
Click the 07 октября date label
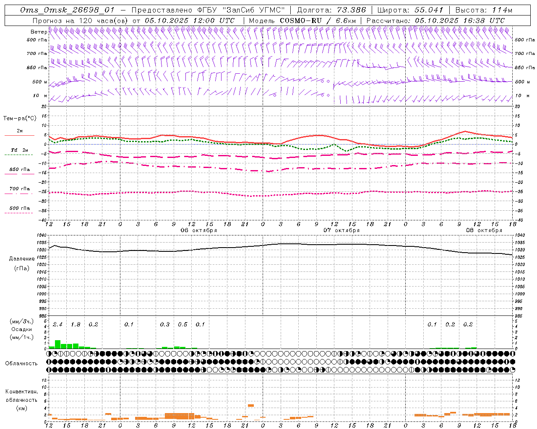pyautogui.click(x=341, y=230)
